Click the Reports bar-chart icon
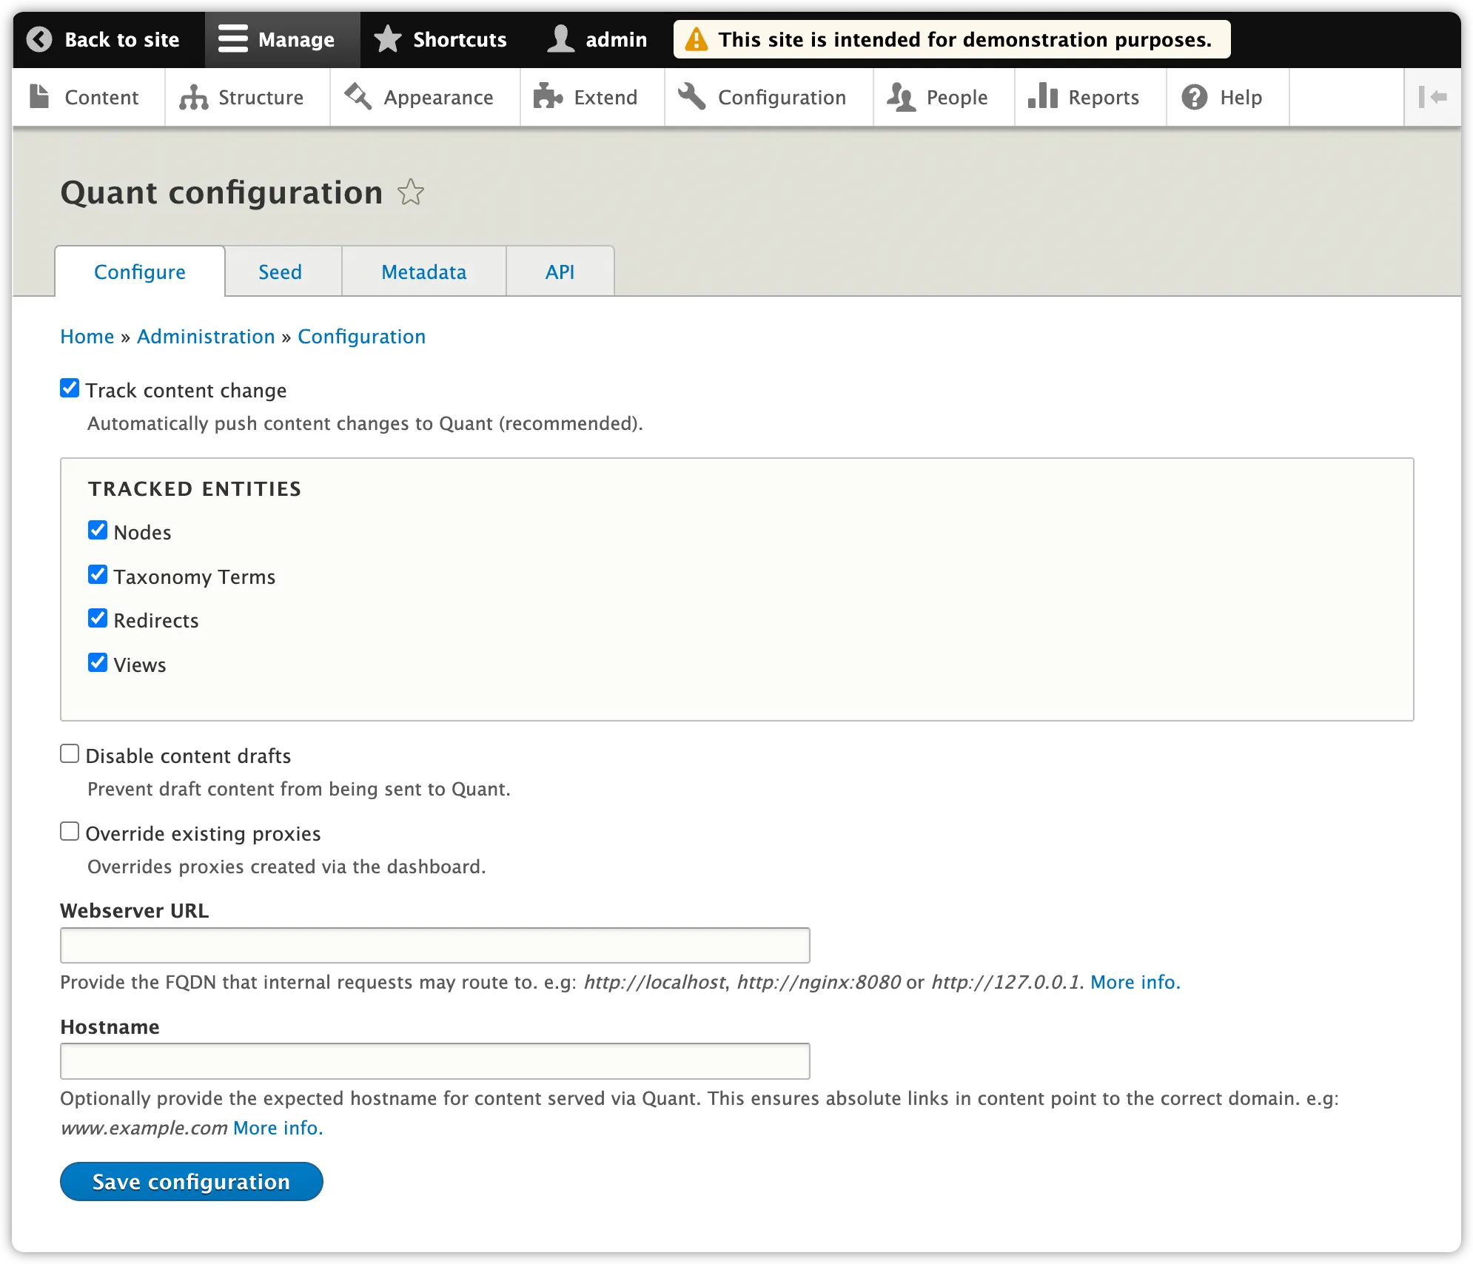 pyautogui.click(x=1044, y=96)
